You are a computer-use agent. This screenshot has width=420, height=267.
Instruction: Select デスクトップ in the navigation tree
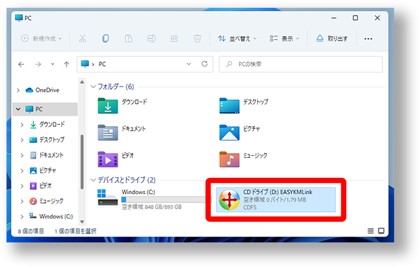52,140
